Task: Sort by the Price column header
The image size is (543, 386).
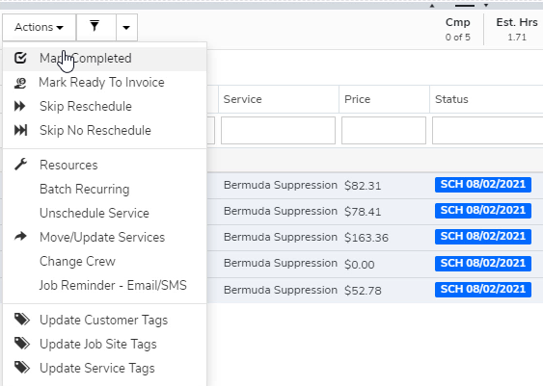Action: (x=357, y=99)
